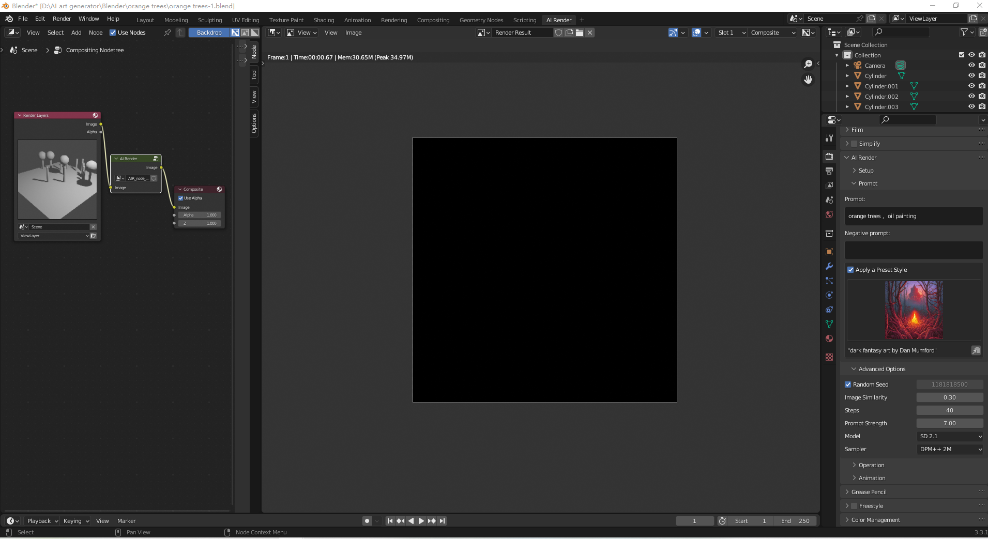This screenshot has height=539, width=988.
Task: Open the Model dropdown set to SD 2.1
Action: point(950,436)
